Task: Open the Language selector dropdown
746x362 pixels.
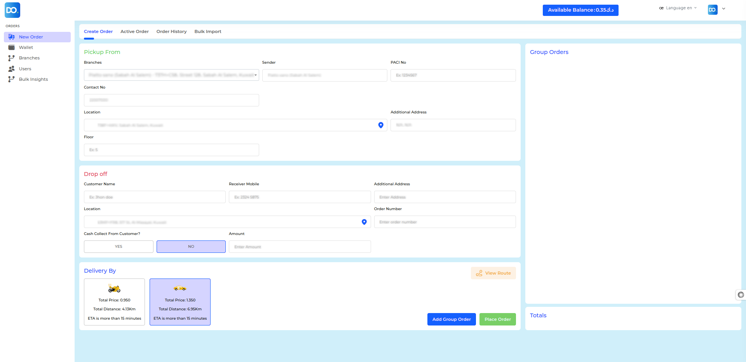Action: pyautogui.click(x=678, y=8)
